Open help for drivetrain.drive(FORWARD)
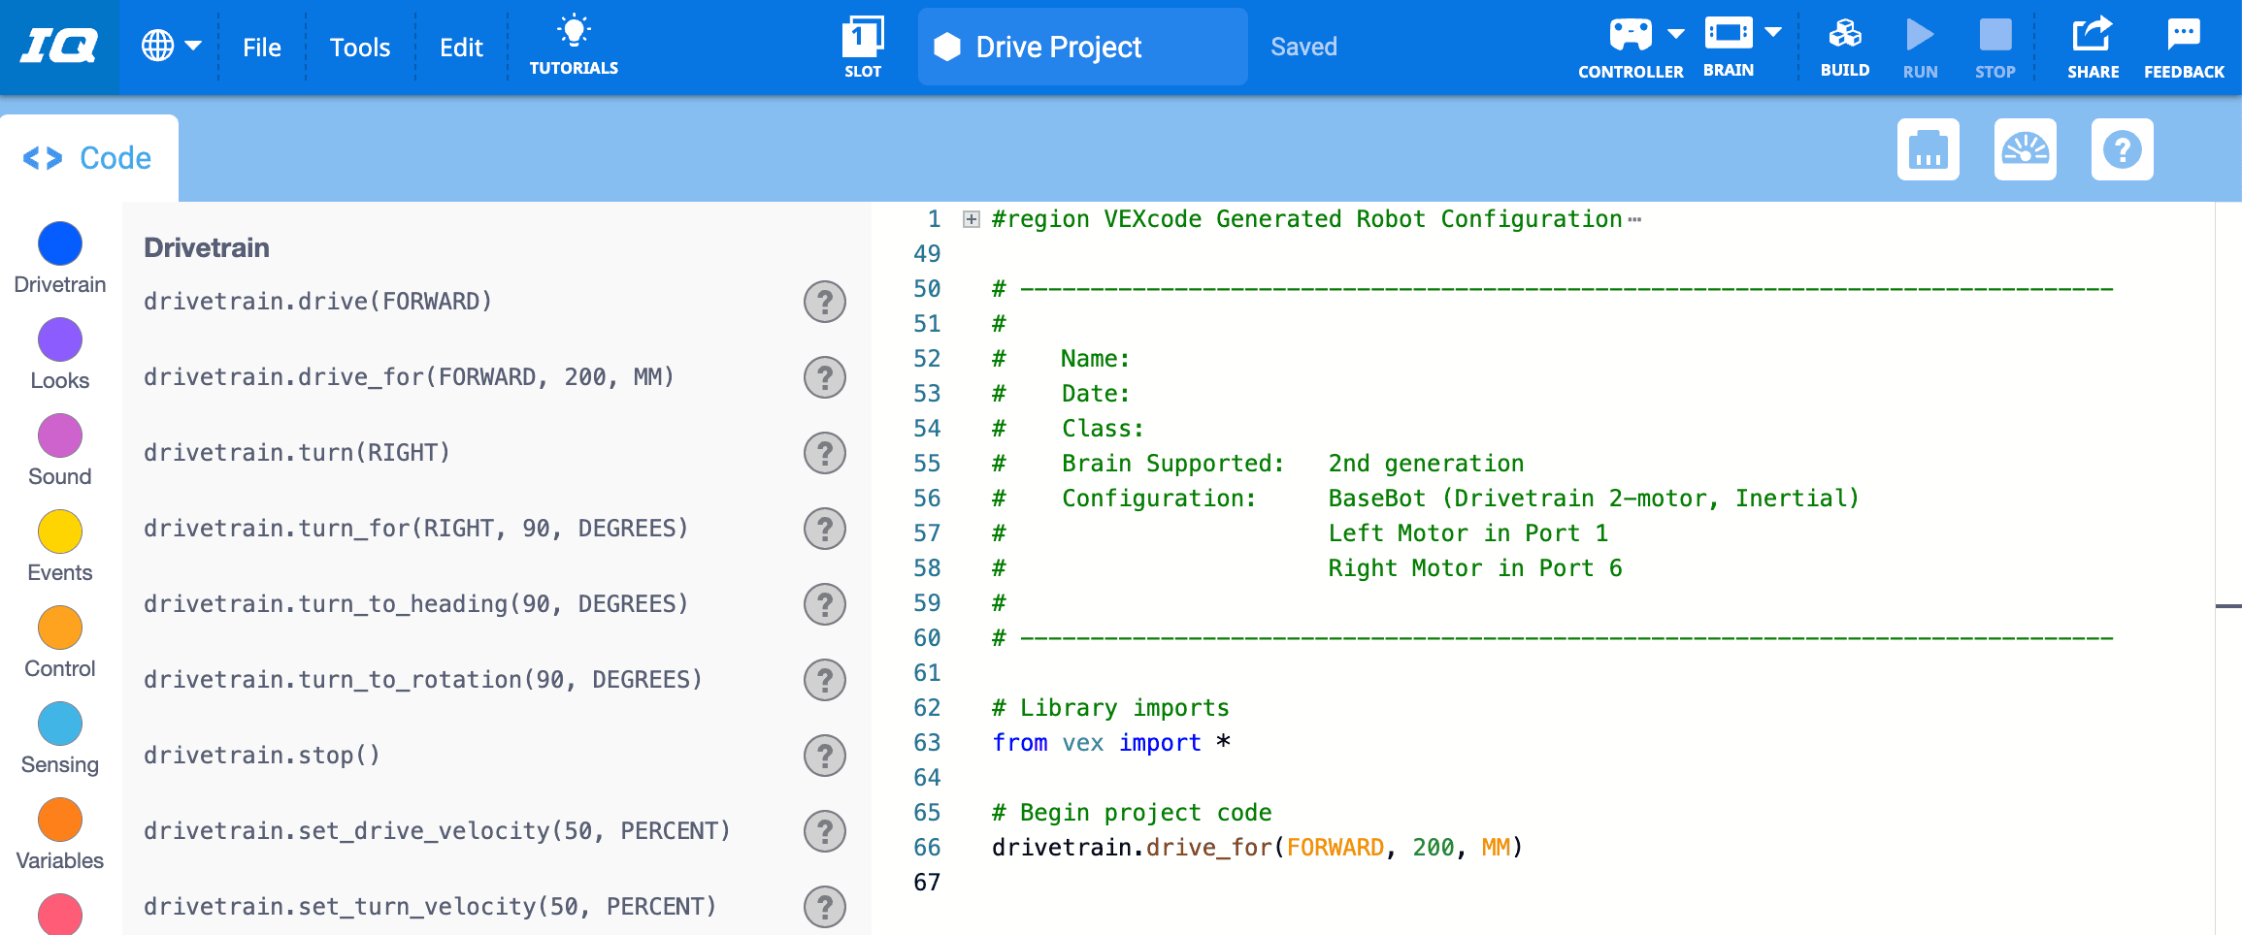Viewport: 2242px width, 935px height. (824, 302)
